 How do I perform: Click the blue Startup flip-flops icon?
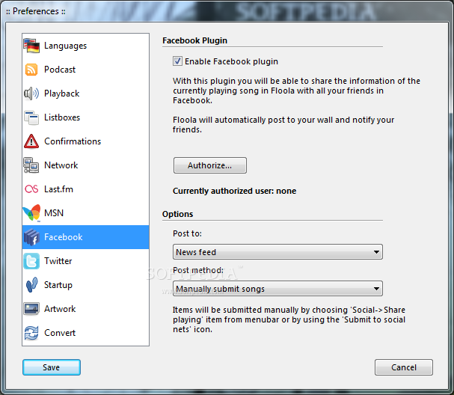click(x=31, y=285)
